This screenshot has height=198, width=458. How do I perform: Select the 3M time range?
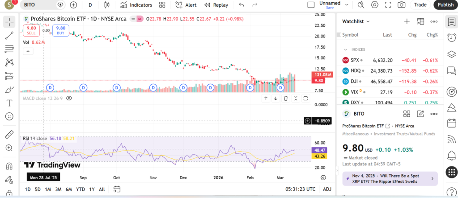pos(58,189)
